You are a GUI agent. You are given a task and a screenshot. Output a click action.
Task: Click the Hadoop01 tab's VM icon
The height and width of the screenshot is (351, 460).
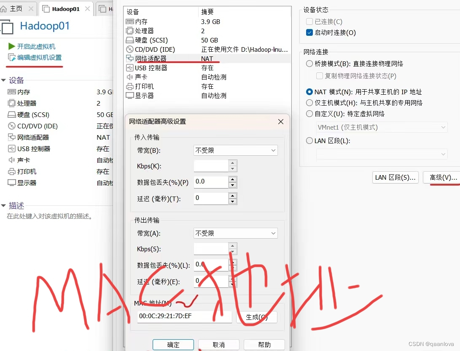coord(46,9)
